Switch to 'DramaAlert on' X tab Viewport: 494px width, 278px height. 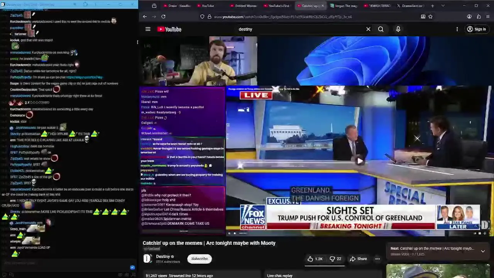point(410,6)
